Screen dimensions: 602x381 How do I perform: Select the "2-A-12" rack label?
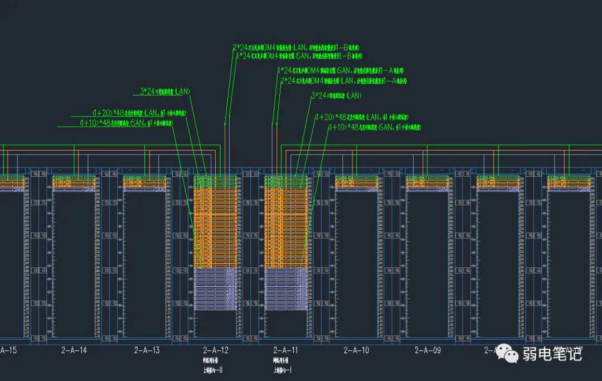[x=215, y=350]
